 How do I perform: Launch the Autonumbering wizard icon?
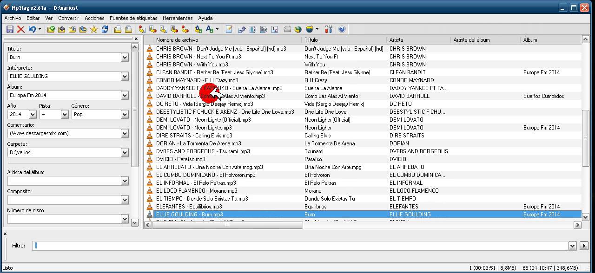(274, 29)
